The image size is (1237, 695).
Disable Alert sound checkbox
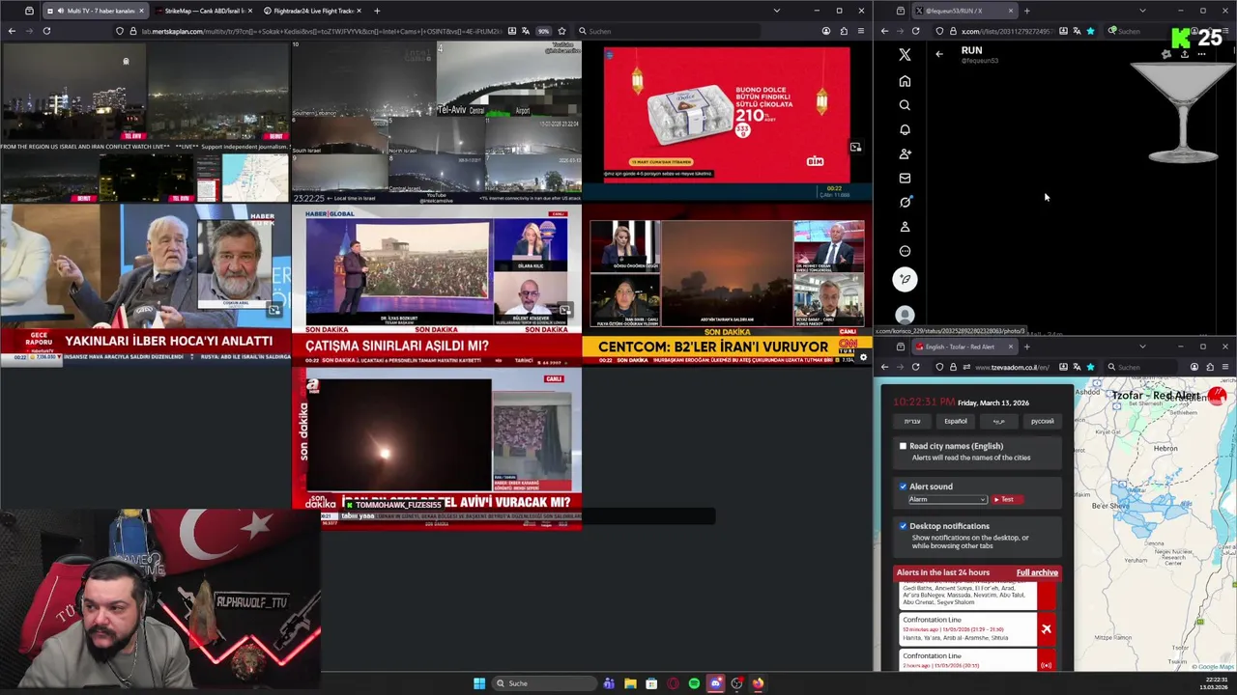coord(904,486)
